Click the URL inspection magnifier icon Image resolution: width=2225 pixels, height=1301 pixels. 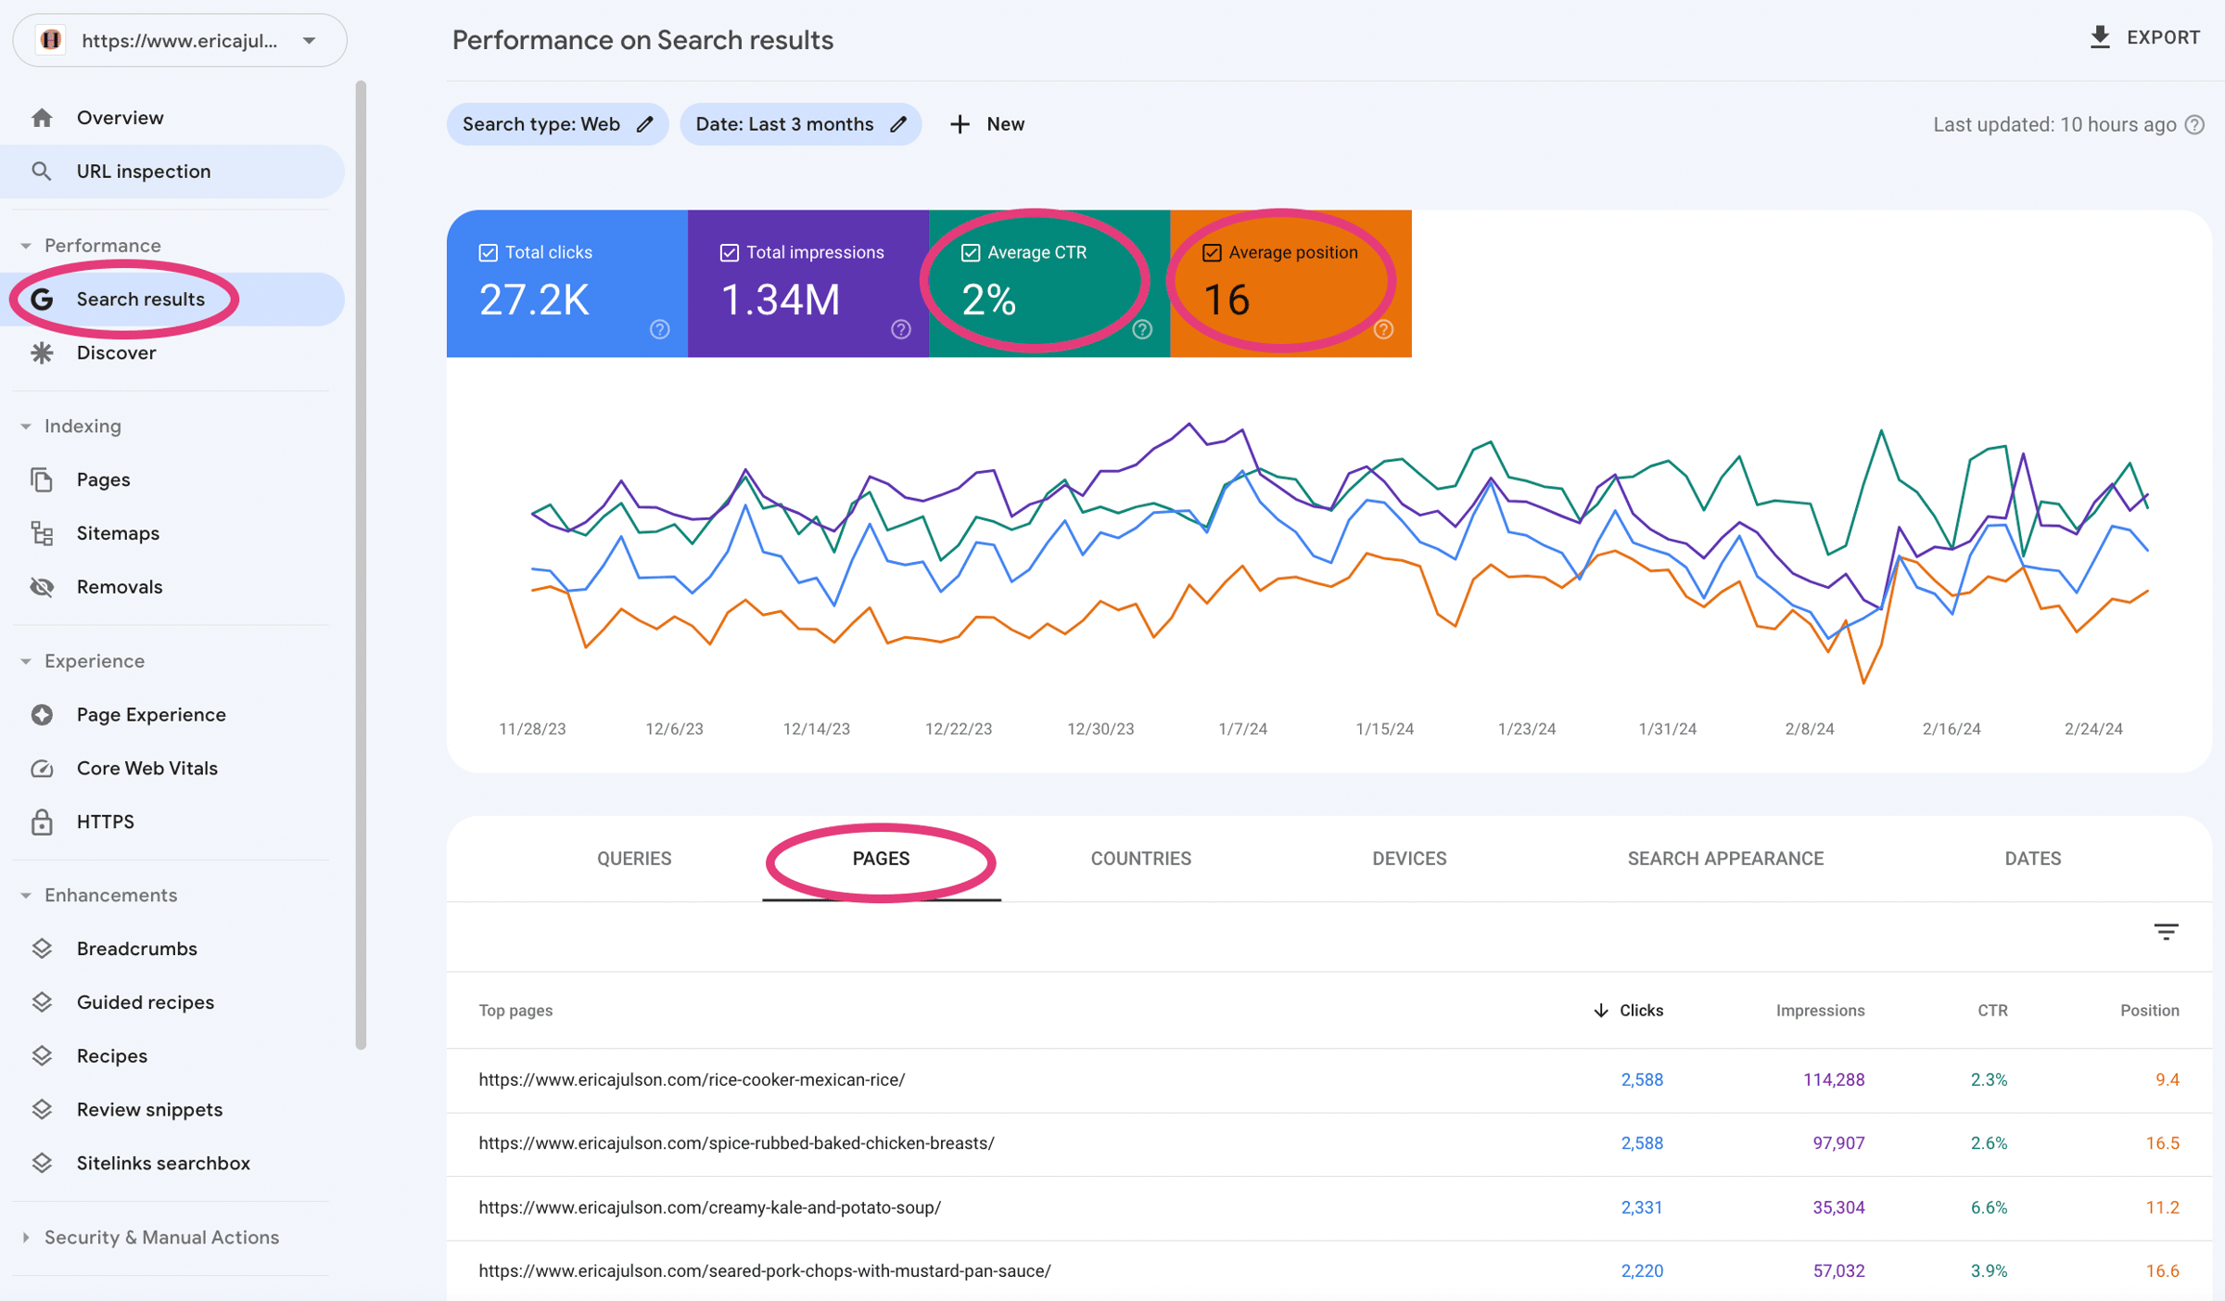tap(42, 172)
